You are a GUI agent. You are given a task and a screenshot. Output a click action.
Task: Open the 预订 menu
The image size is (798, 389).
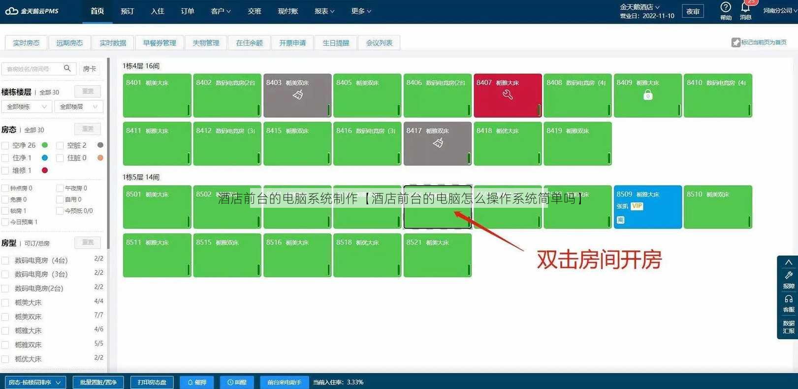[x=128, y=11]
